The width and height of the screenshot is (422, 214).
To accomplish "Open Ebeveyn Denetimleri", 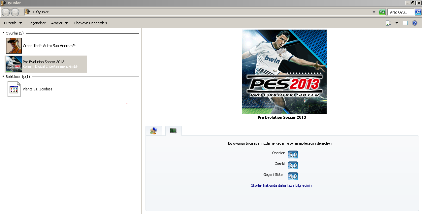I will [x=90, y=23].
